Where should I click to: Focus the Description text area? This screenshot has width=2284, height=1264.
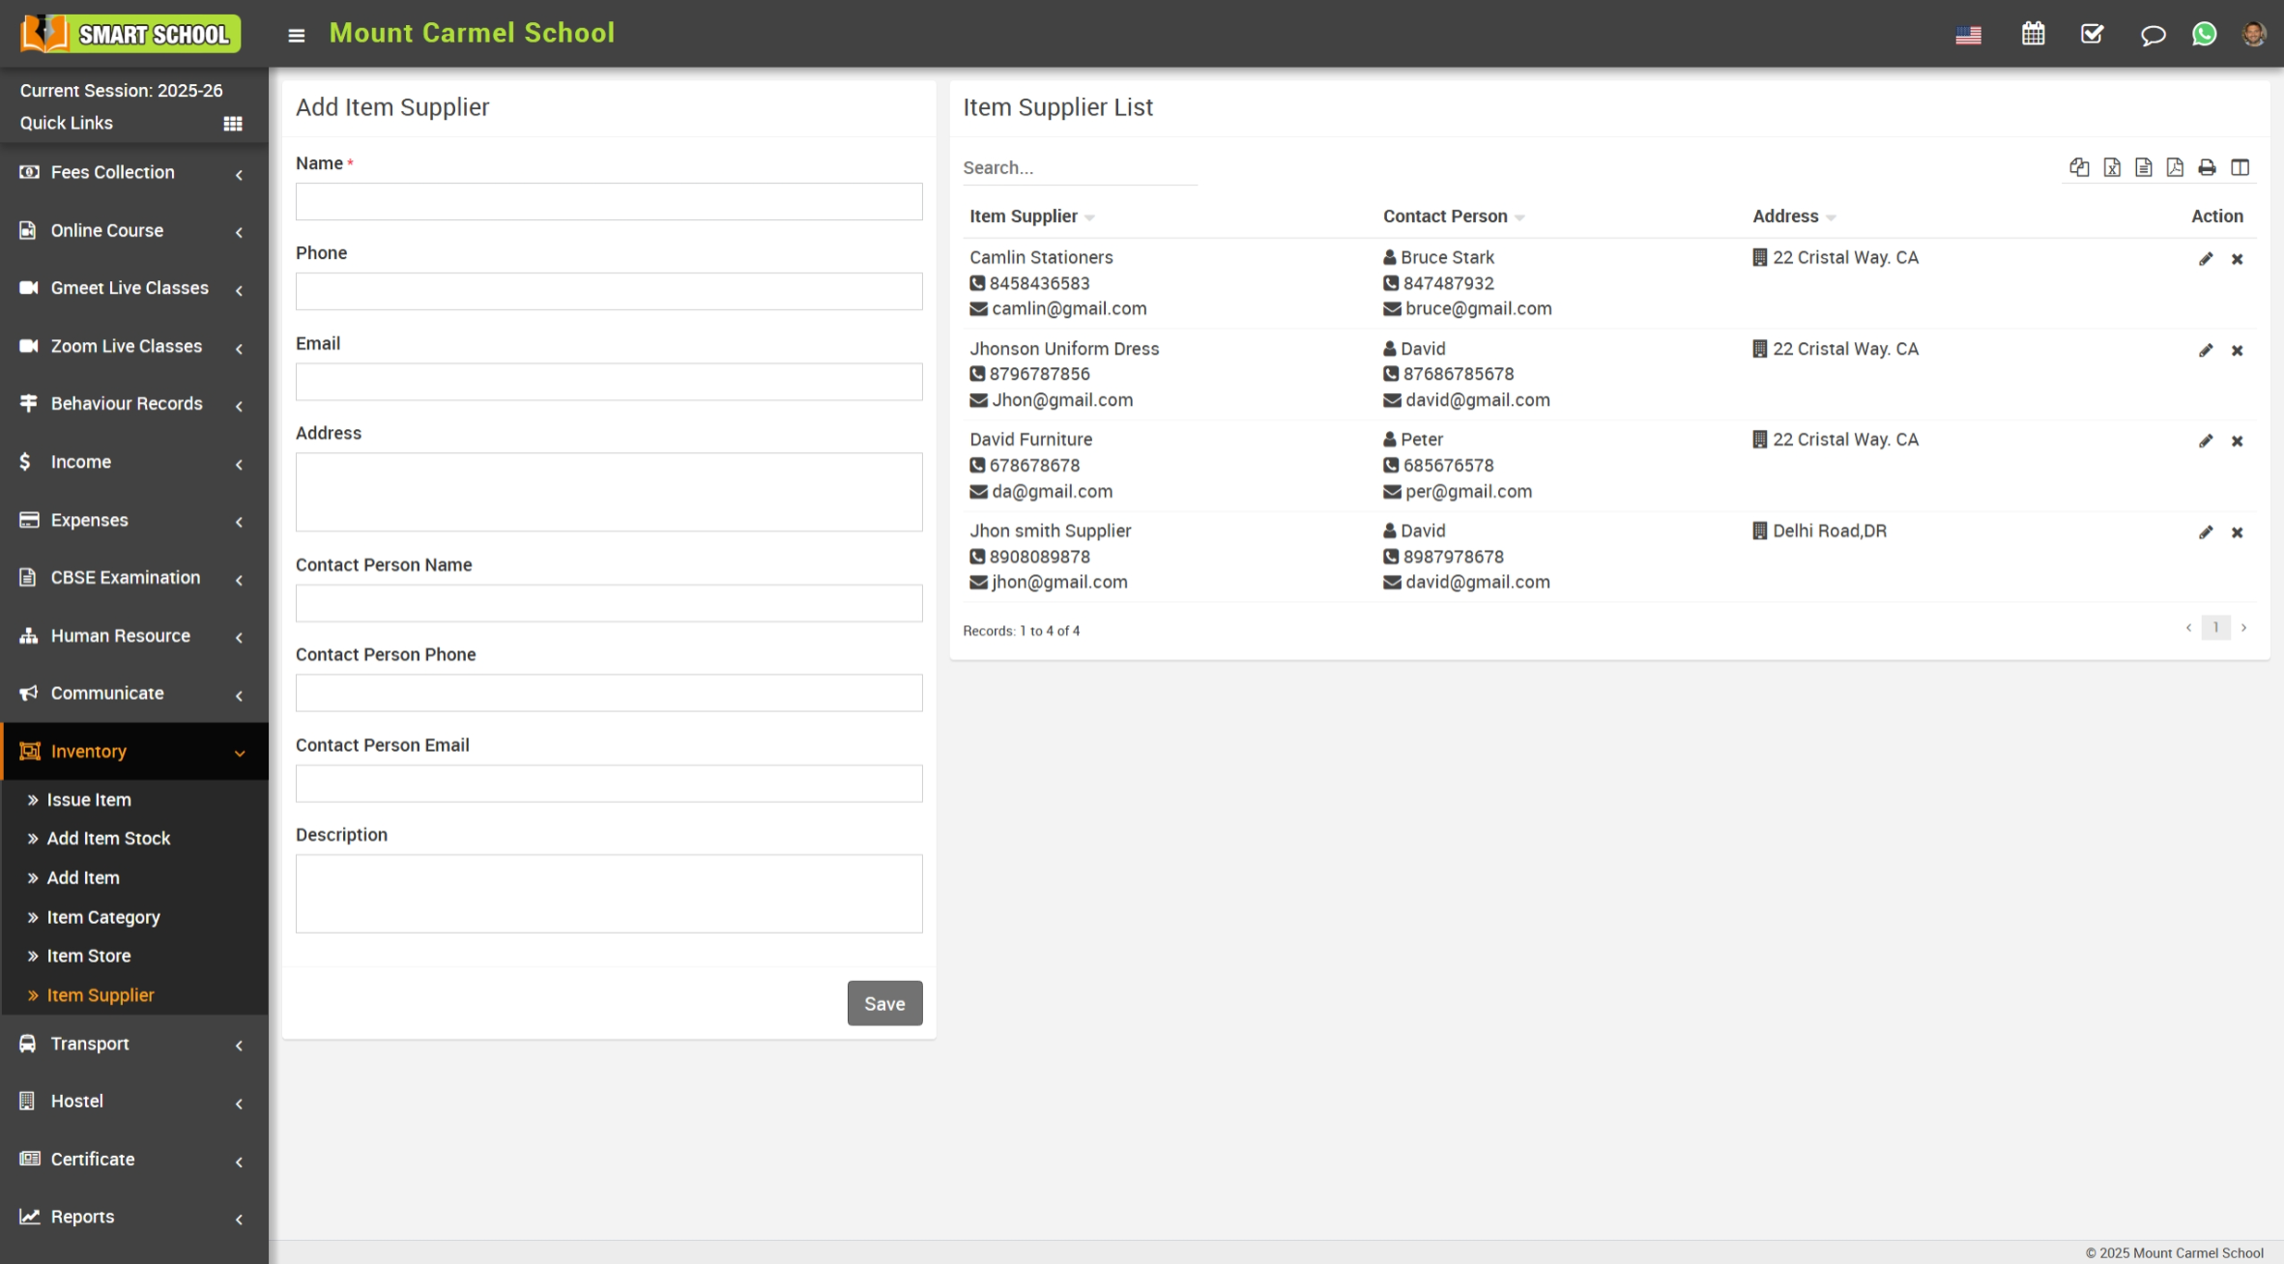pyautogui.click(x=609, y=894)
